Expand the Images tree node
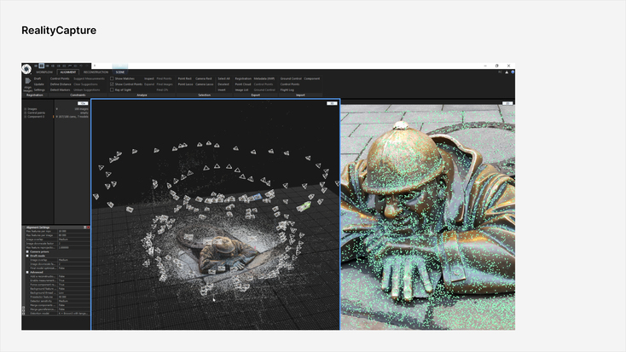The width and height of the screenshot is (626, 352). point(25,109)
